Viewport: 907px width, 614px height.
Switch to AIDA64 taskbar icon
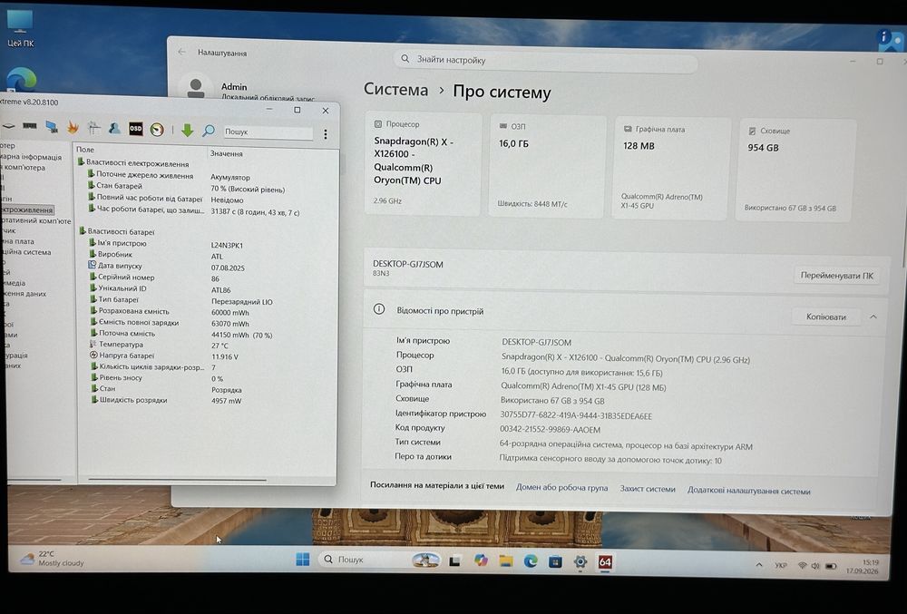[x=605, y=562]
